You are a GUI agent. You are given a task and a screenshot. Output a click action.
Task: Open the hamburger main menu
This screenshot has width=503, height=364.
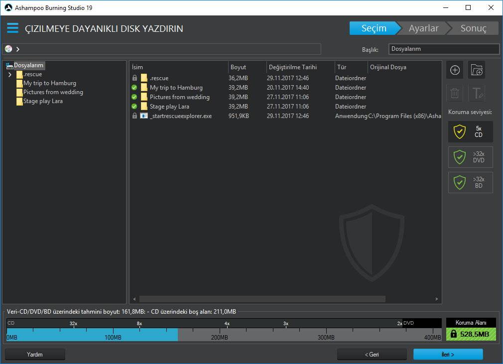click(x=12, y=28)
